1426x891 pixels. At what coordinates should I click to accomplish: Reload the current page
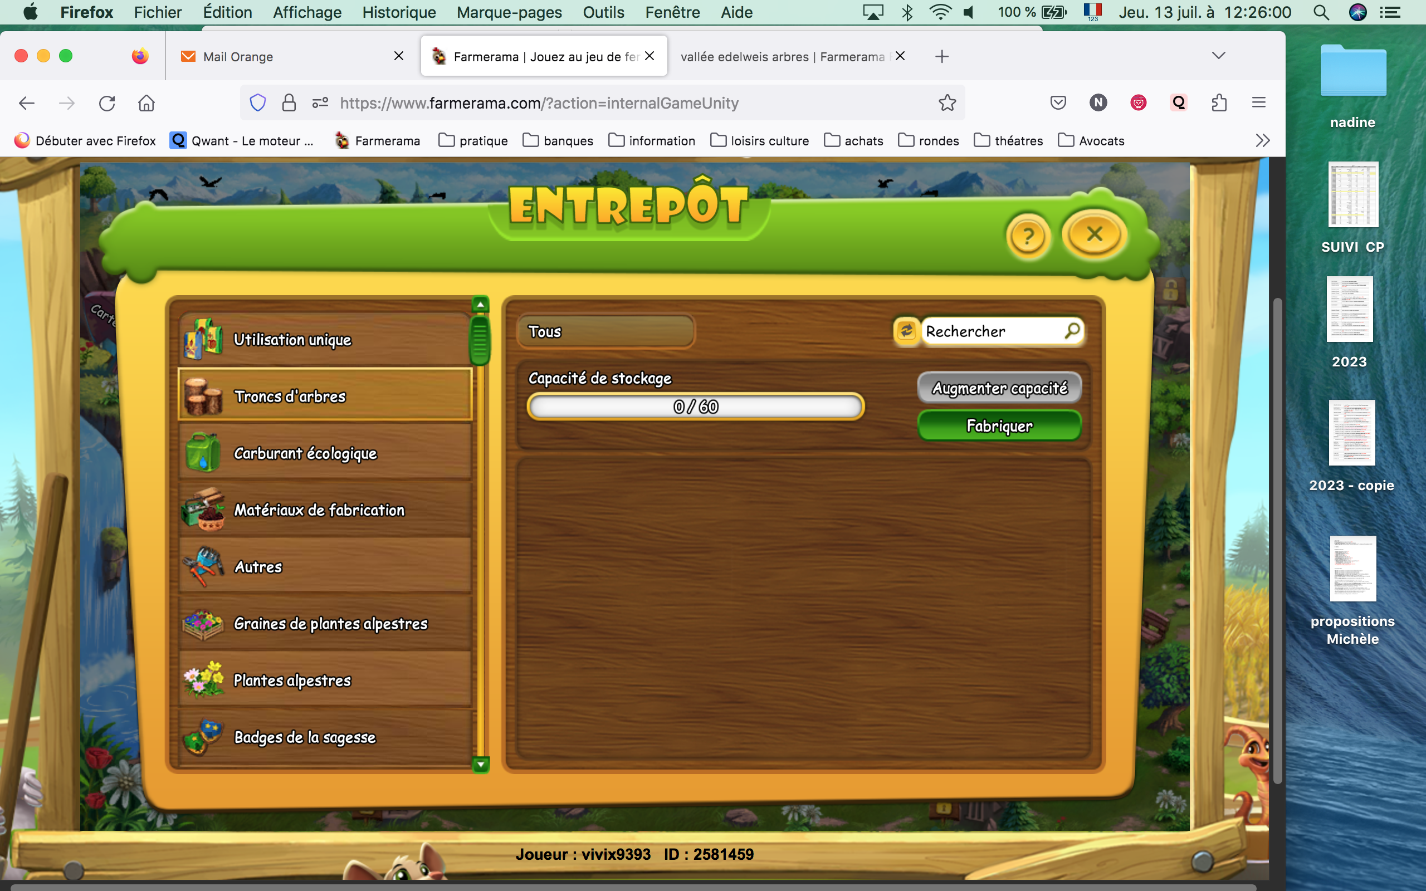(x=106, y=103)
